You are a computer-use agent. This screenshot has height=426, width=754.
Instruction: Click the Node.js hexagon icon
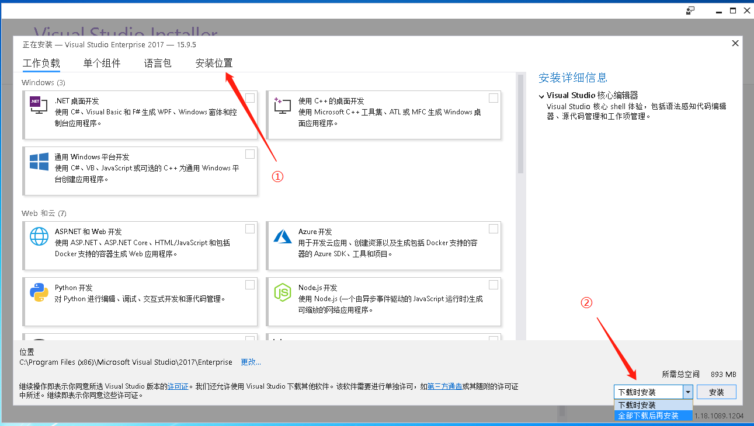(282, 292)
